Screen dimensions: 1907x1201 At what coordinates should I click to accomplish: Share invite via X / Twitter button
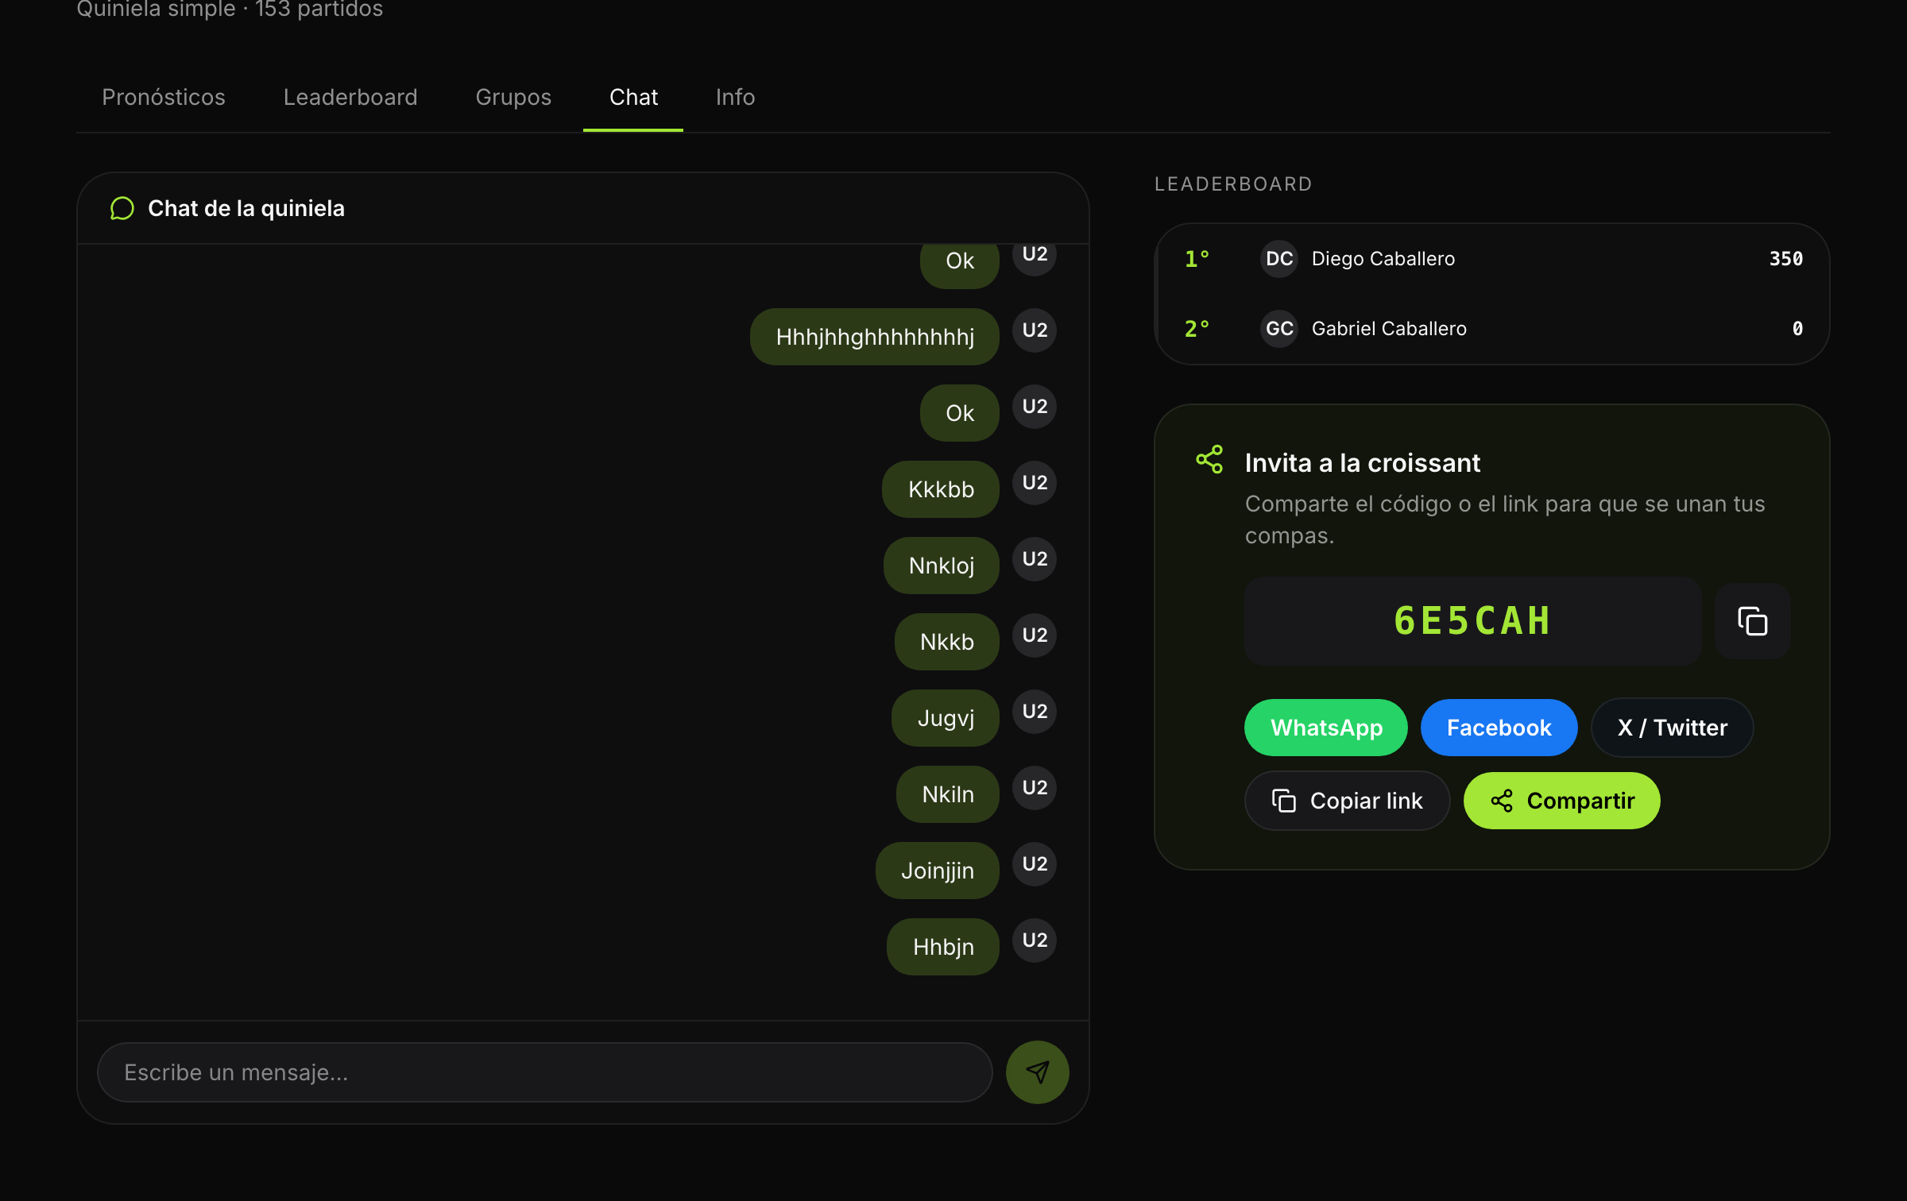click(x=1672, y=728)
